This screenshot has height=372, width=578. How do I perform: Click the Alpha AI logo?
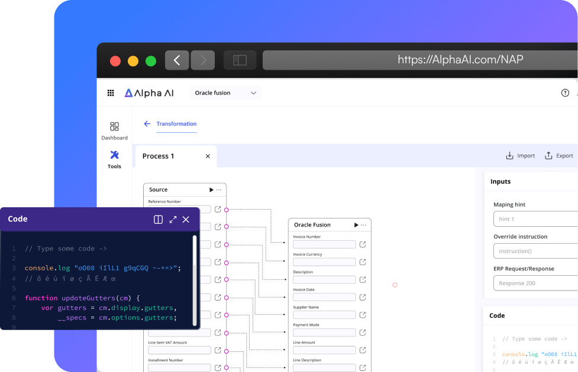point(149,93)
